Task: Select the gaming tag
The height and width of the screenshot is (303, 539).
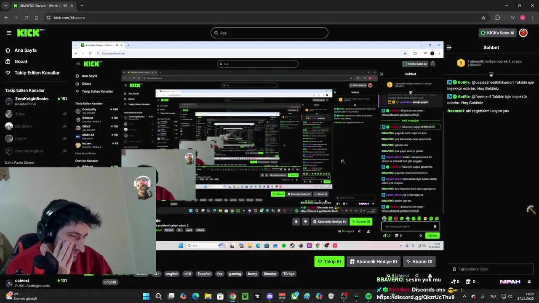Action: (x=235, y=274)
